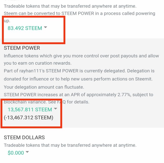
Task: Click the rayhan111's STEEM POWER delegation sentence
Action: (79, 71)
